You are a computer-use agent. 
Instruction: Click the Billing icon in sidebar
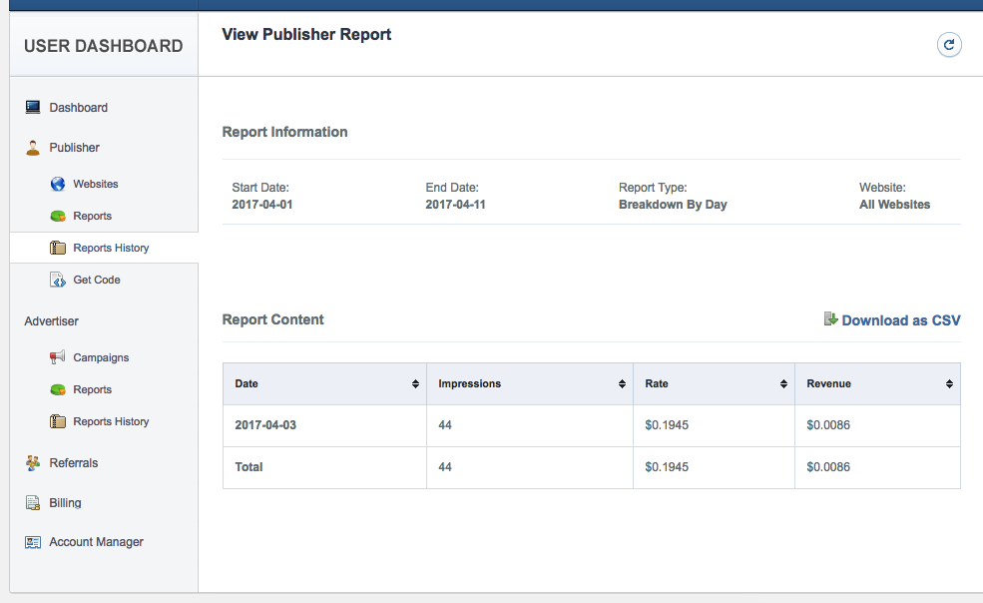[33, 503]
